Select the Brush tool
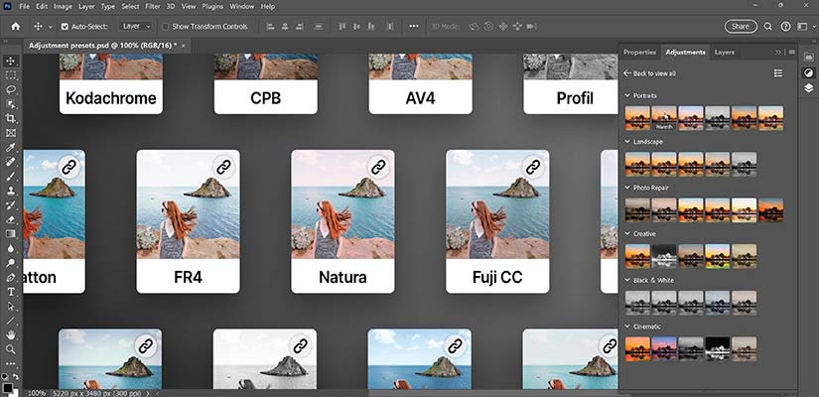This screenshot has width=819, height=397. [x=11, y=177]
